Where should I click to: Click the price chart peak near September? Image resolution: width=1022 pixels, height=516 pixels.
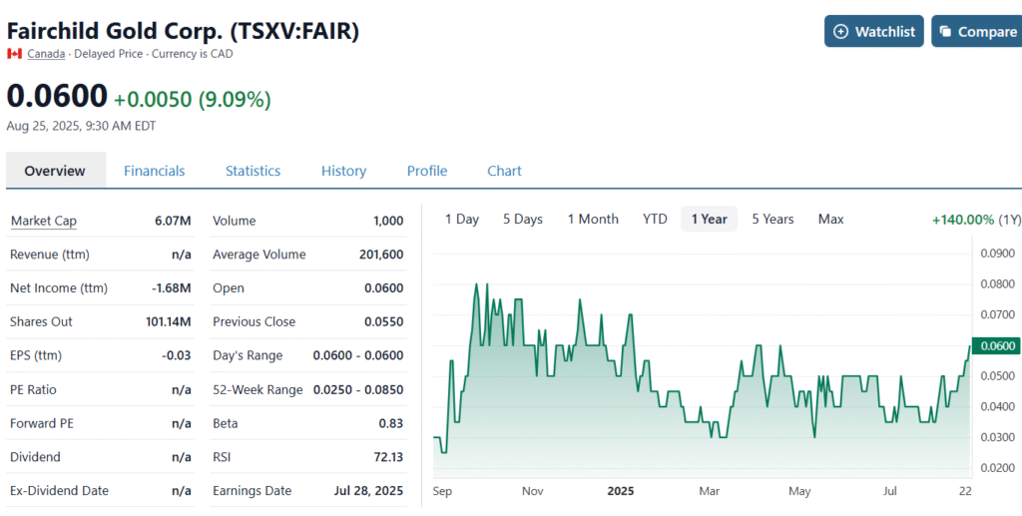pos(475,284)
